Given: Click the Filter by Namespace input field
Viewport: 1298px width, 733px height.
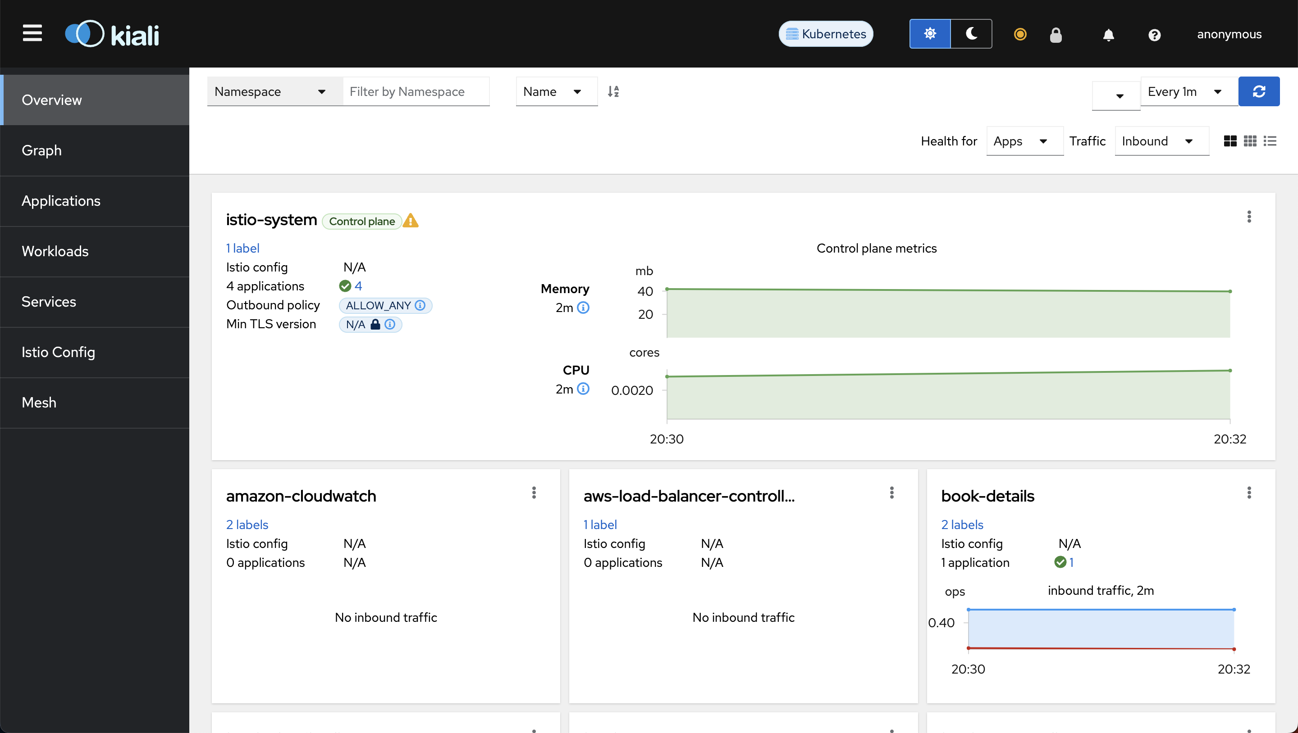Looking at the screenshot, I should [416, 91].
